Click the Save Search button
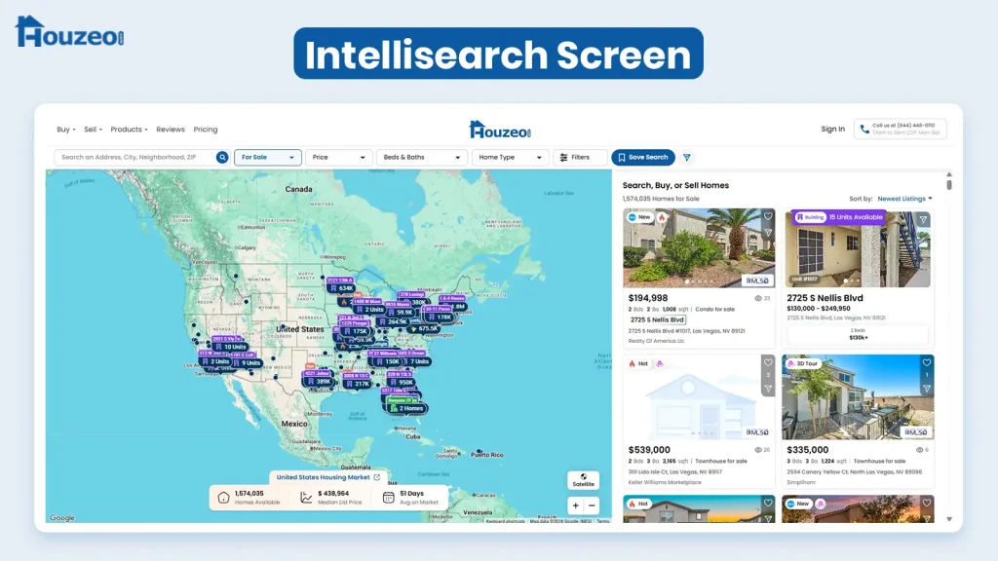Image resolution: width=998 pixels, height=561 pixels. [643, 157]
